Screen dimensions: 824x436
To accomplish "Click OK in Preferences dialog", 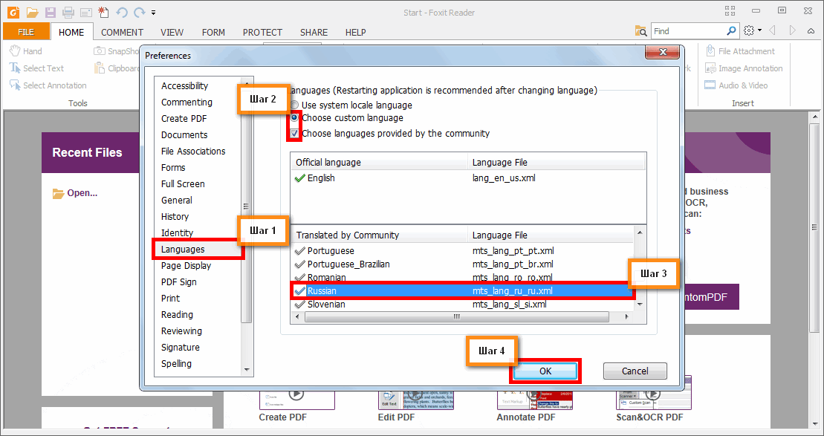I will (x=545, y=371).
